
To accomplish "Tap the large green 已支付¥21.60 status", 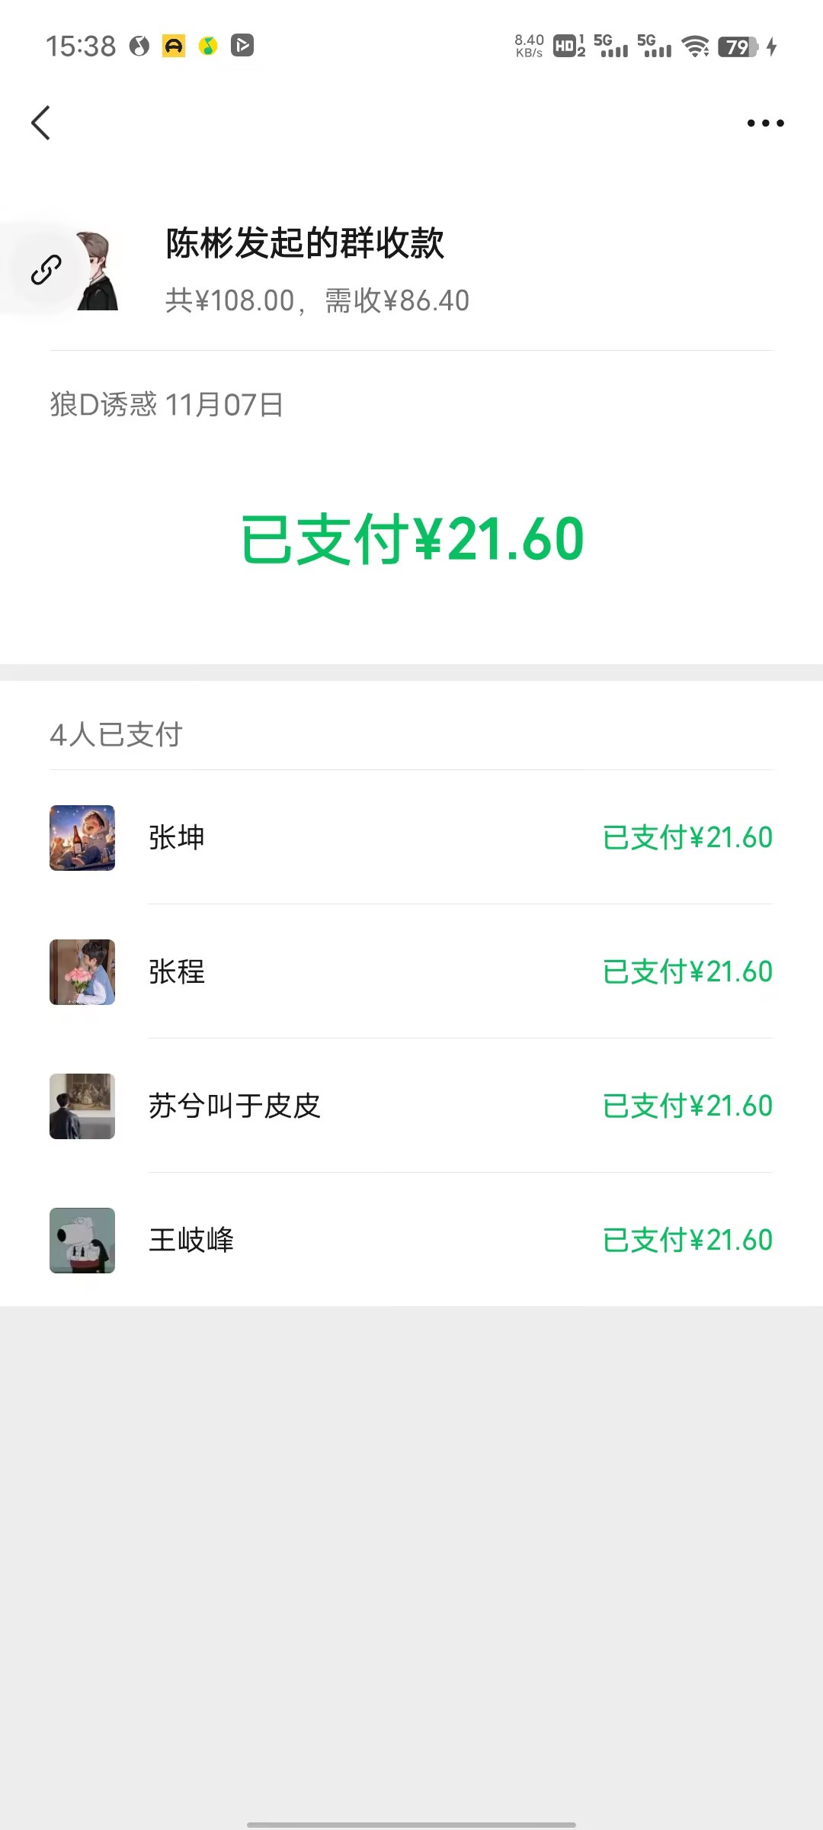I will [x=412, y=540].
